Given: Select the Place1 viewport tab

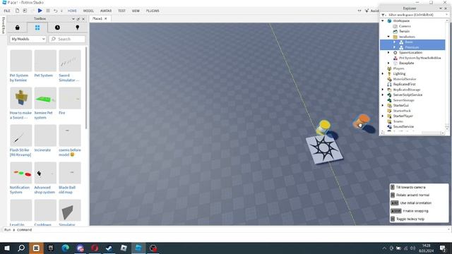Looking at the screenshot, I should [97, 18].
